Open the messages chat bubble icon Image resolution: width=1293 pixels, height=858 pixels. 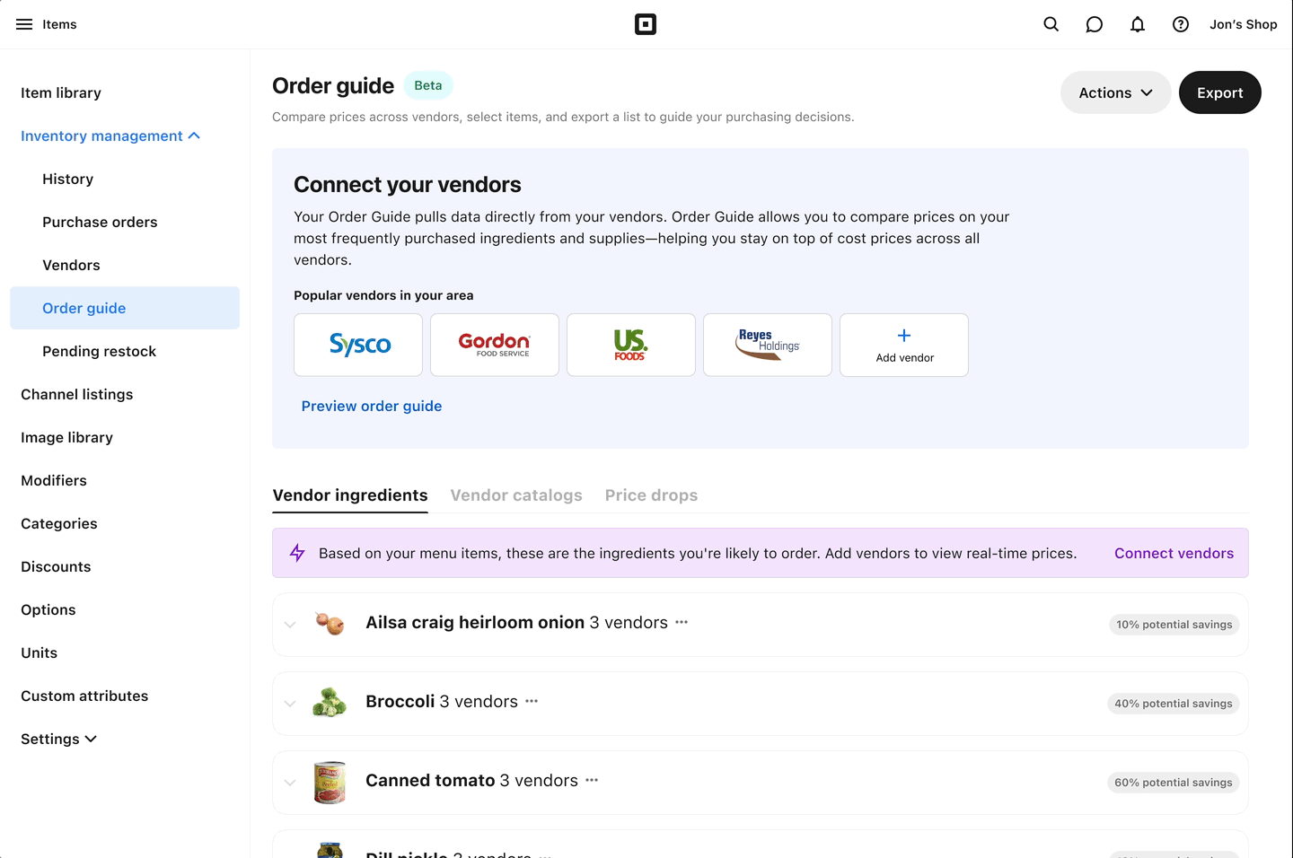[x=1094, y=24]
